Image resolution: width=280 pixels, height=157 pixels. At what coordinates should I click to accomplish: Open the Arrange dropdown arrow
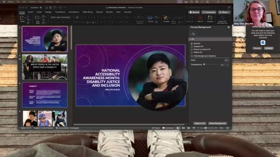point(169,17)
